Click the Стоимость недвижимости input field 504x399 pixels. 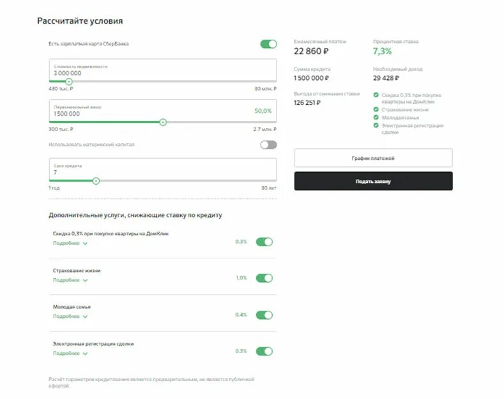coord(163,70)
